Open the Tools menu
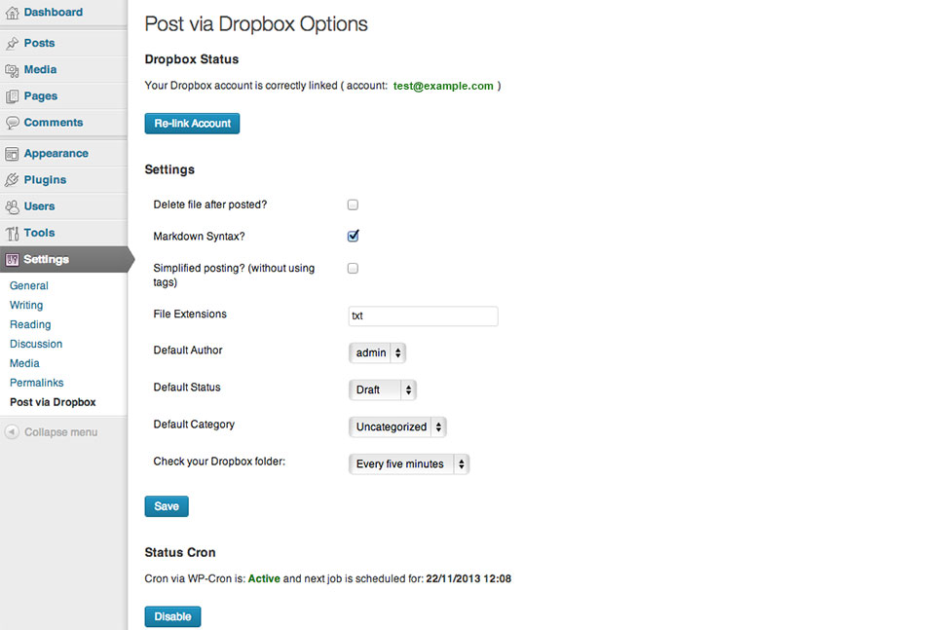Viewport: 935px width, 630px height. point(39,233)
